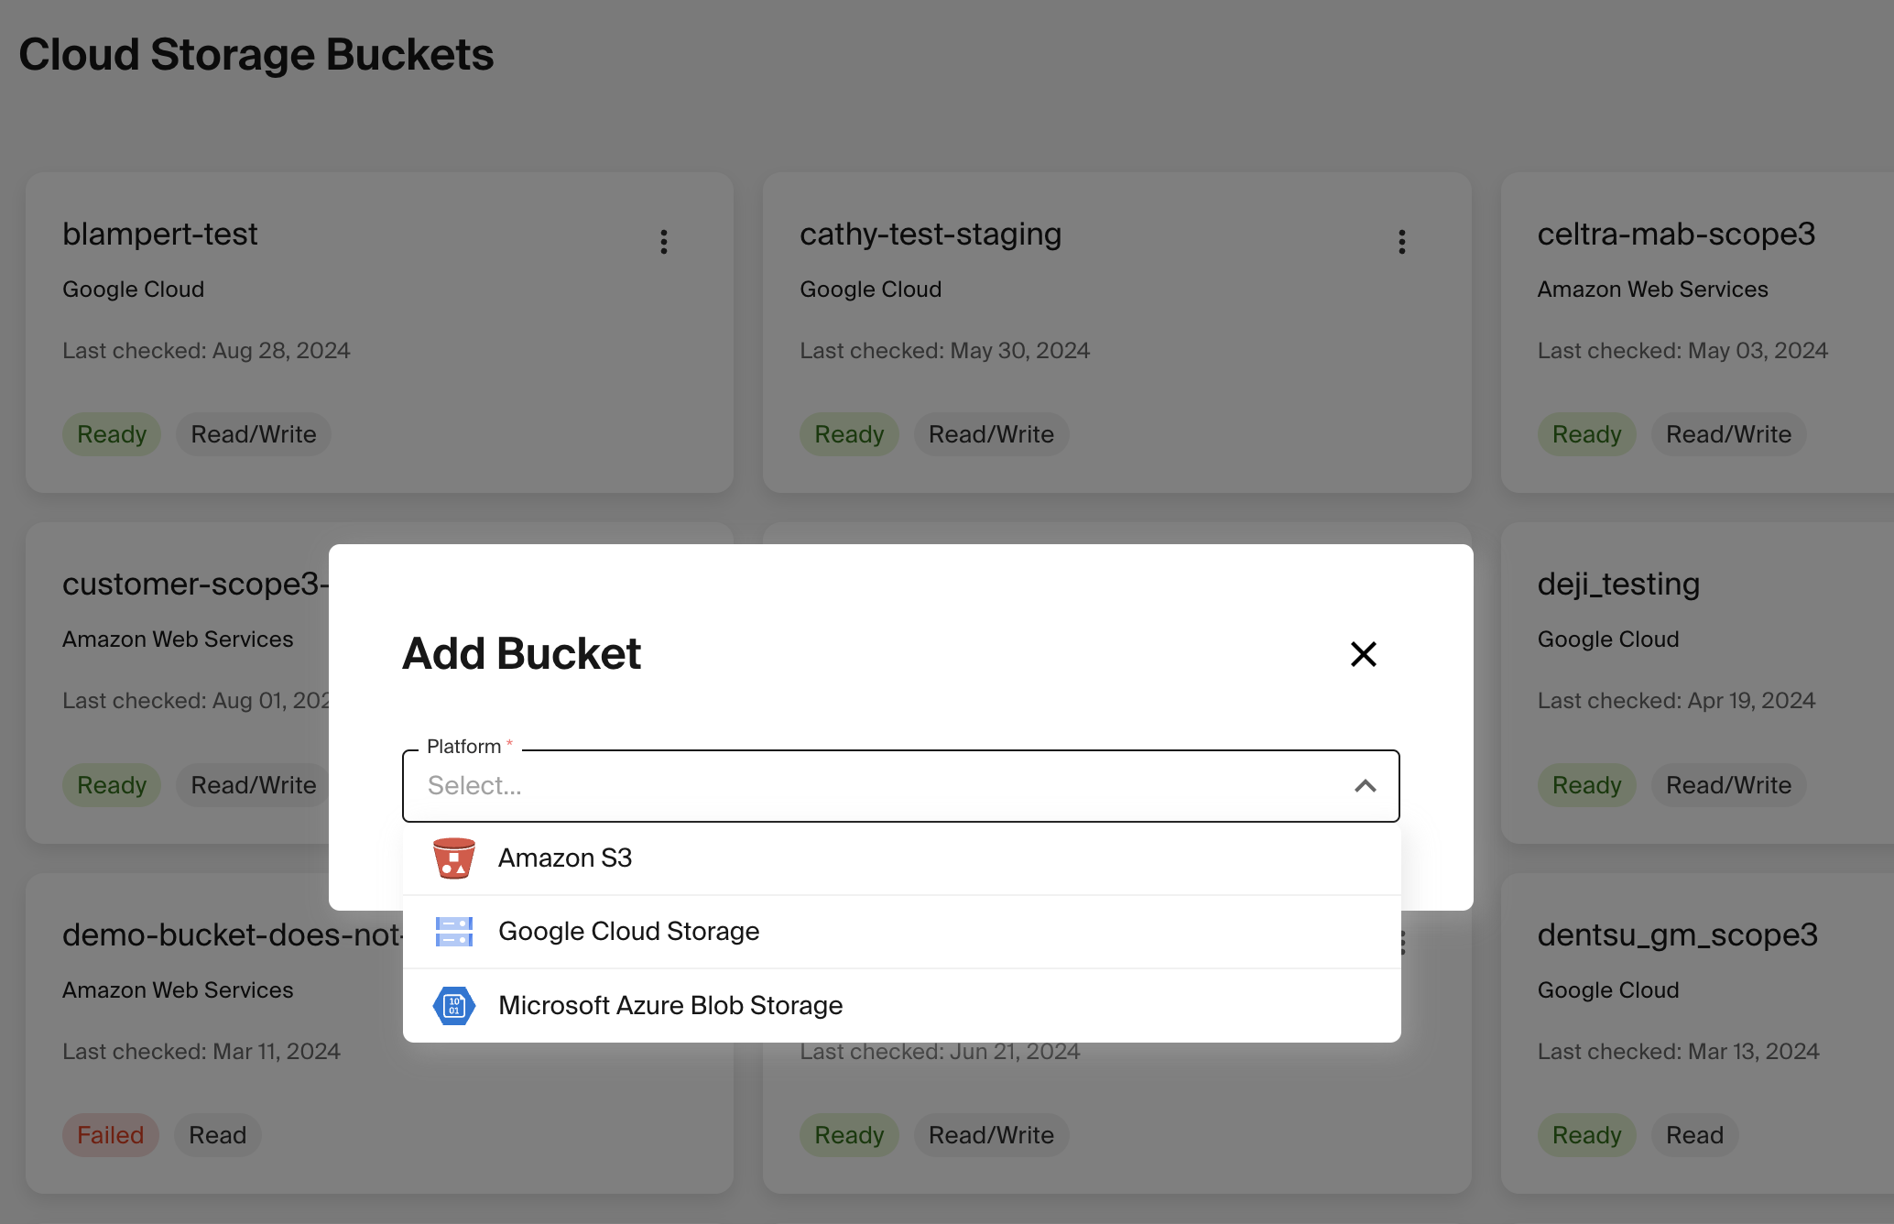Image resolution: width=1894 pixels, height=1224 pixels.
Task: Close the Add Bucket dialog
Action: tap(1363, 654)
